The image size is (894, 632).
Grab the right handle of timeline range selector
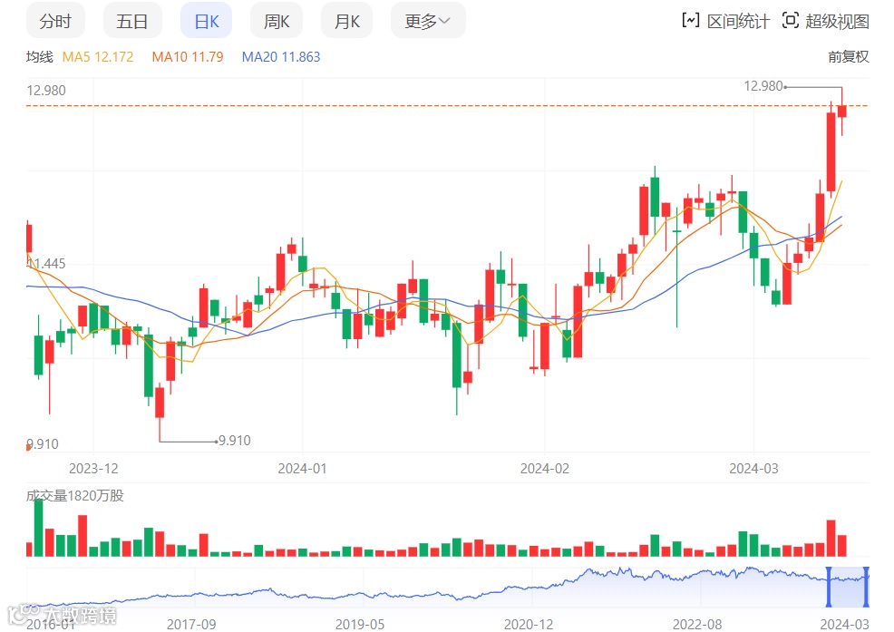pyautogui.click(x=866, y=587)
